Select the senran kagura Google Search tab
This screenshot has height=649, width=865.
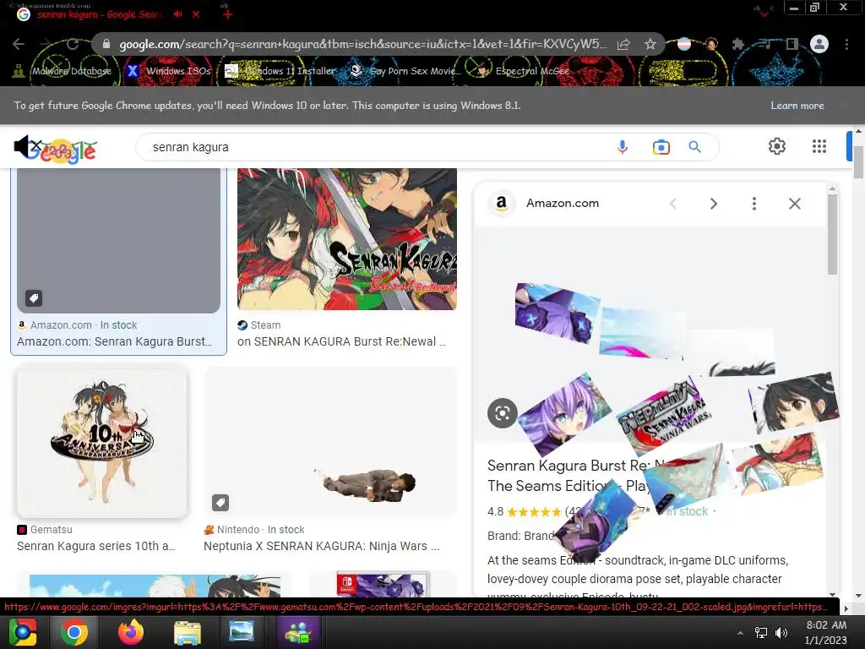100,14
